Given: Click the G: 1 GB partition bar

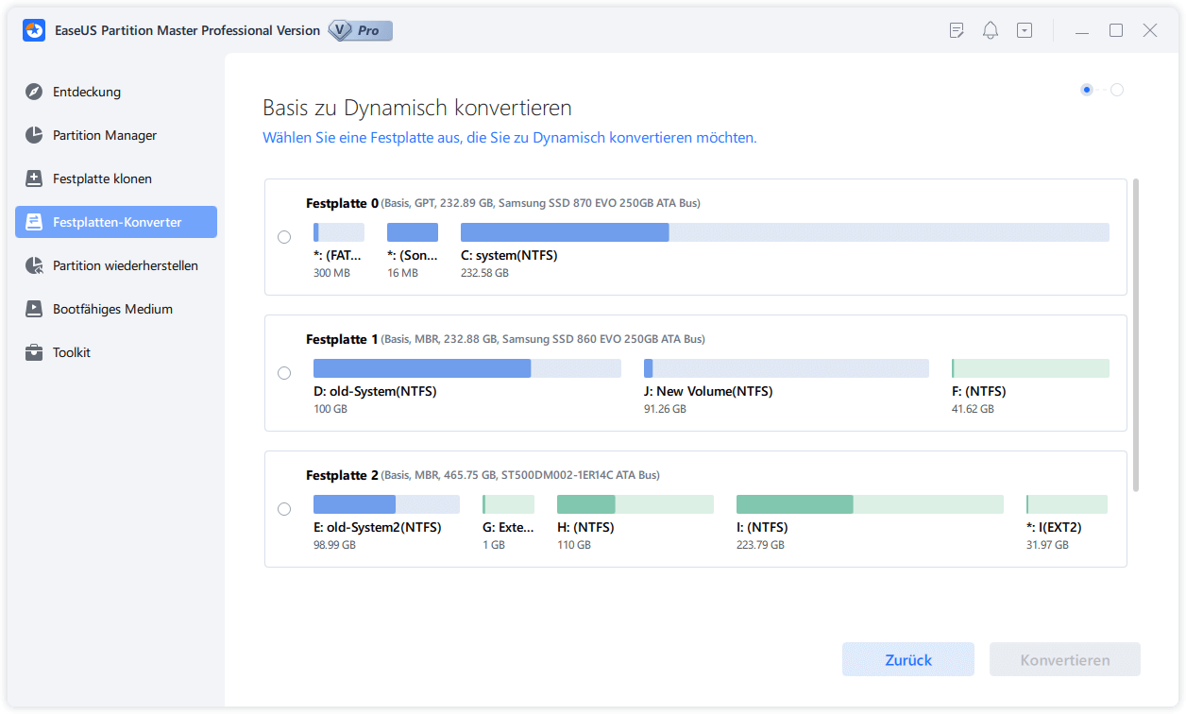Looking at the screenshot, I should point(508,504).
